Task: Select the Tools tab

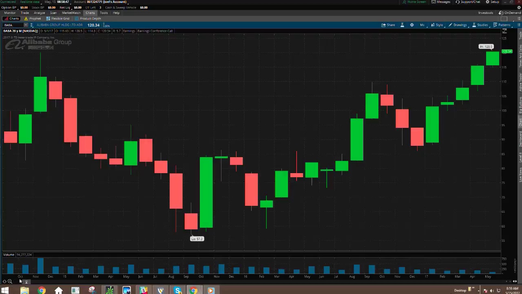Action: pos(104,13)
